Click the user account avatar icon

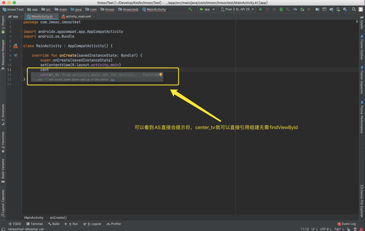coord(361,9)
